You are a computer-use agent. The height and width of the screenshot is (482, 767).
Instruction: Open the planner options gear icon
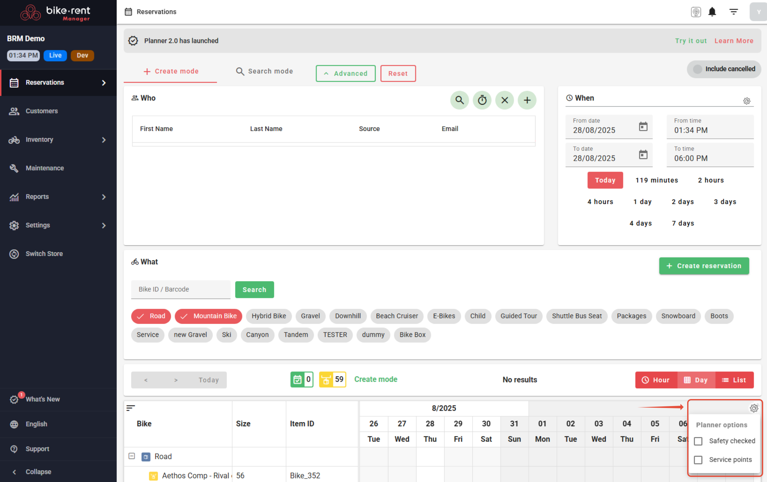[754, 408]
